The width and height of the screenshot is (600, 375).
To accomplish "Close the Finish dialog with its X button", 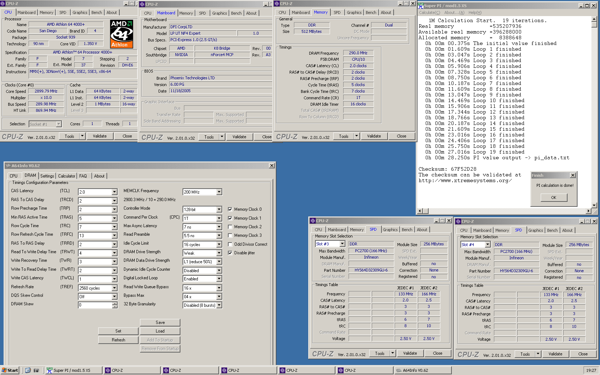I will tap(573, 175).
